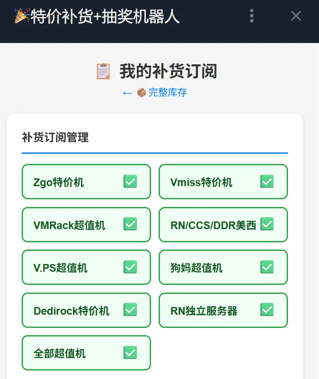Toggle the 全部超值机 checkbox
The image size is (319, 379).
click(x=130, y=353)
